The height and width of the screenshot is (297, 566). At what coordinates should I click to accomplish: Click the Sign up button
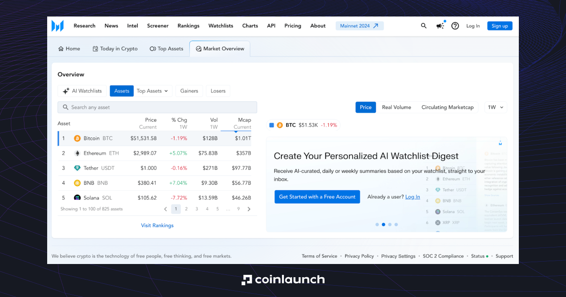click(500, 26)
